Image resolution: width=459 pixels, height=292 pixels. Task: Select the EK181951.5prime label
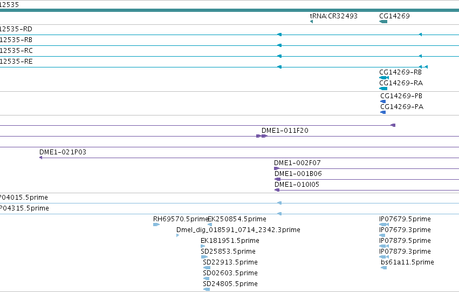pyautogui.click(x=230, y=241)
